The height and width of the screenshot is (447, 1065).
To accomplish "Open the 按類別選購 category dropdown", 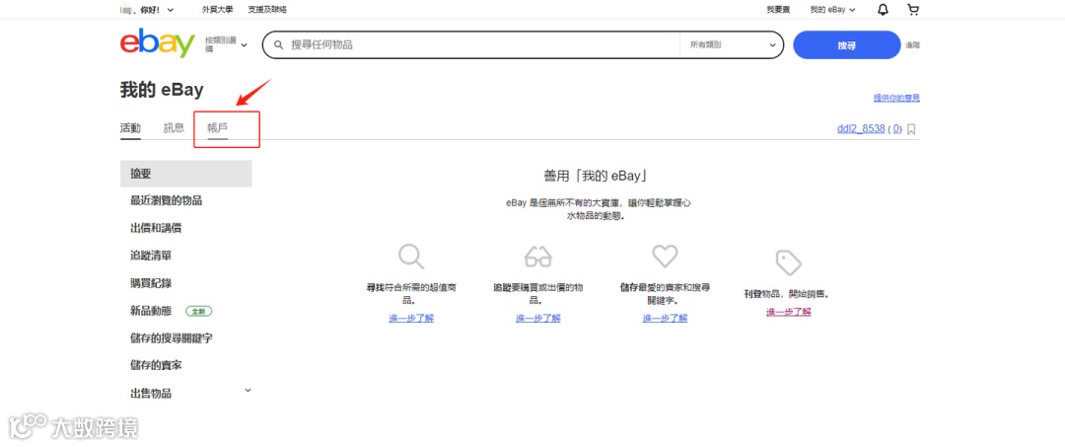I will pyautogui.click(x=226, y=44).
